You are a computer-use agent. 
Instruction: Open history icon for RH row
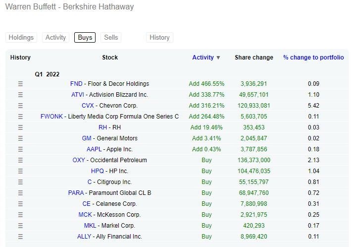tap(20, 127)
